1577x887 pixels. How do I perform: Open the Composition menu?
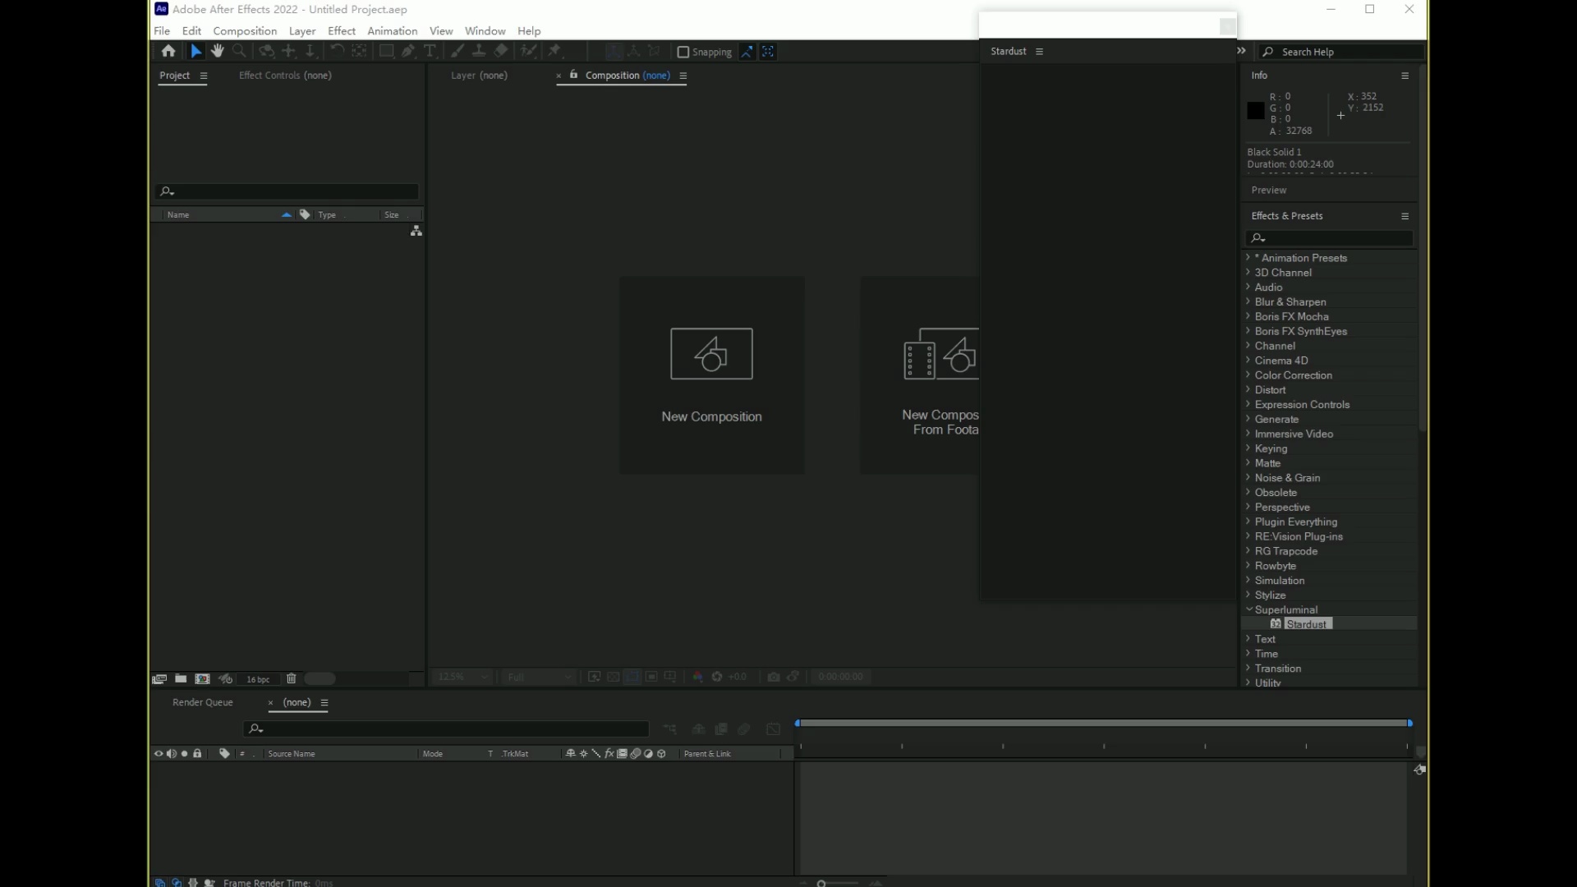point(245,30)
